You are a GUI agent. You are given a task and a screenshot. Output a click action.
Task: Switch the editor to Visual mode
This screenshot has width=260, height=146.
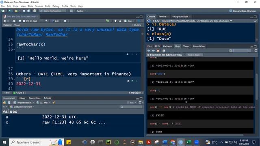click(17, 25)
